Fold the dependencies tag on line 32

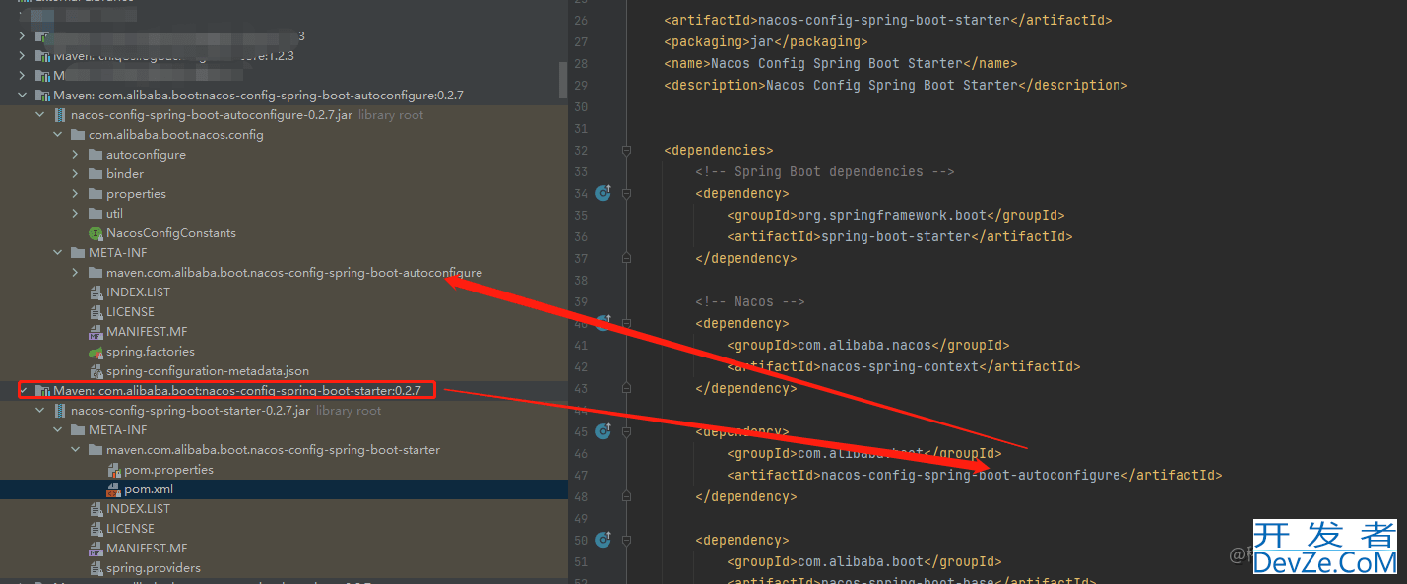[x=626, y=150]
